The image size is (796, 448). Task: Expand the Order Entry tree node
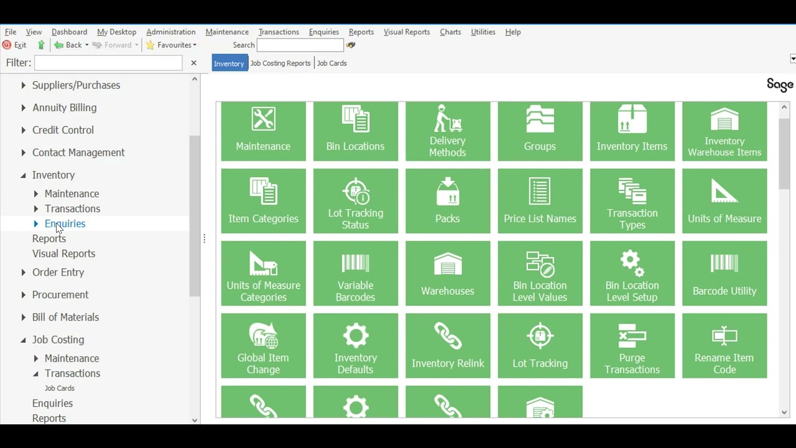pyautogui.click(x=23, y=273)
